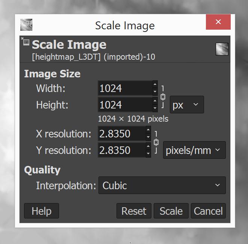Click the Help button
248x244 pixels.
click(x=41, y=211)
